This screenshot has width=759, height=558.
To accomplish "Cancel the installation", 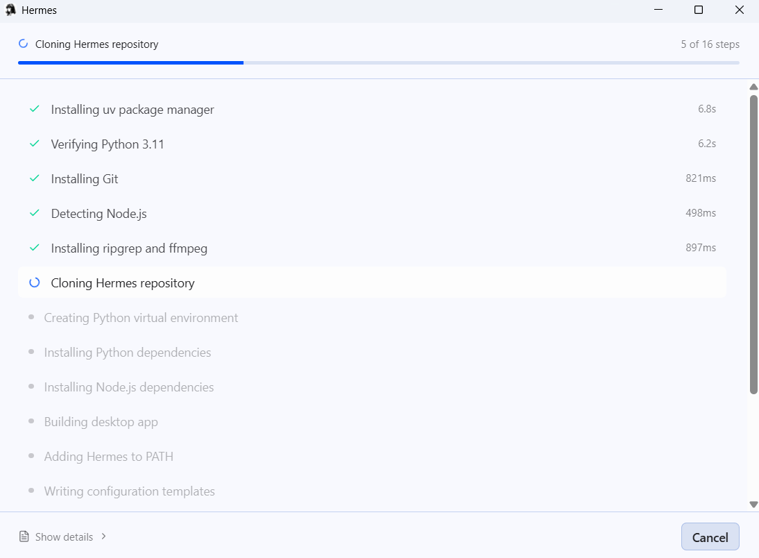I will (x=710, y=536).
